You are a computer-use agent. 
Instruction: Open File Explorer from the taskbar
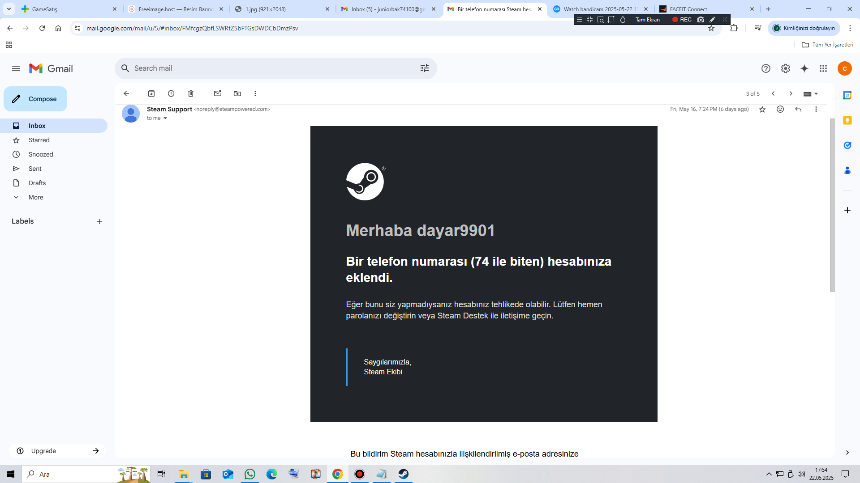point(184,474)
